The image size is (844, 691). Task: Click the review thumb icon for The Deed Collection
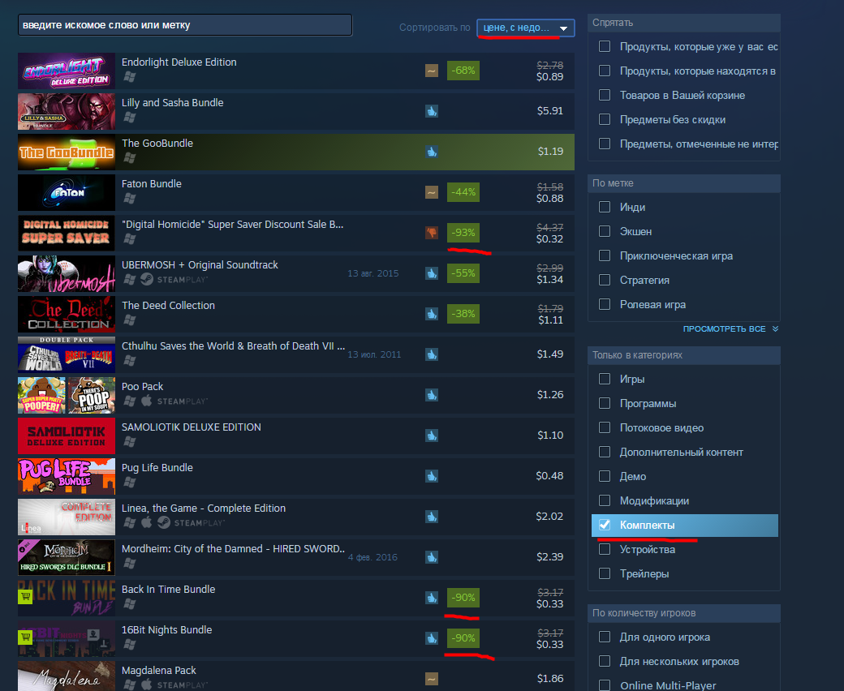(431, 314)
